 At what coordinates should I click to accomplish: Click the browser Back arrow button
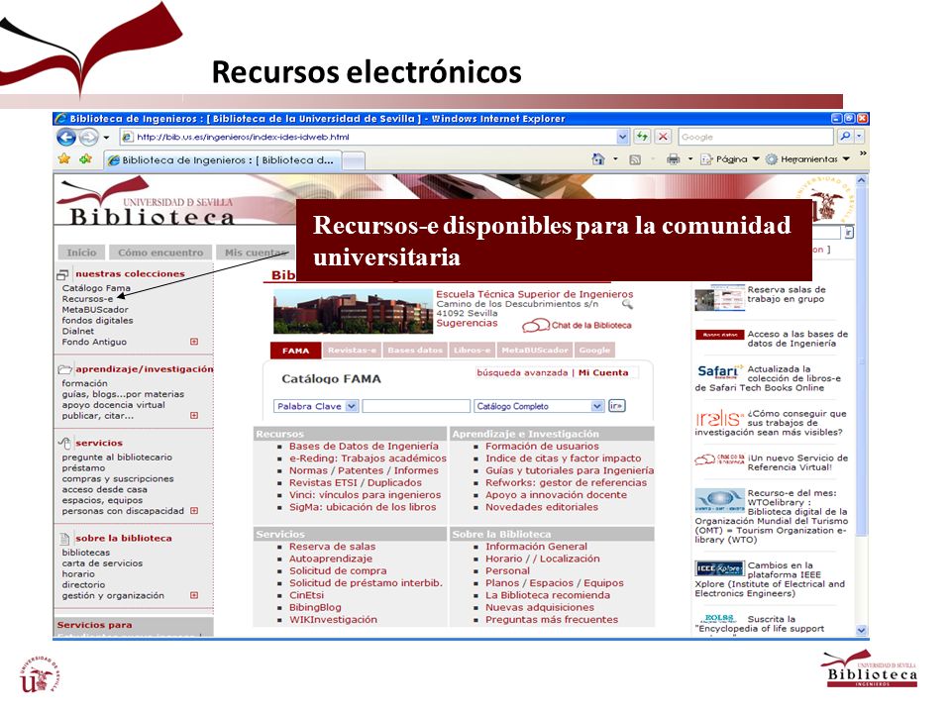click(66, 138)
